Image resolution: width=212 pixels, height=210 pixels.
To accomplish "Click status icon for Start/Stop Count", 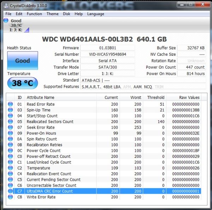I will [10, 116].
